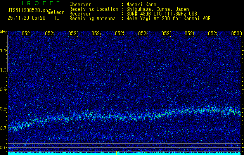Select the observer name Masaki Kano
This screenshot has width=244, height=155.
[x=141, y=5]
